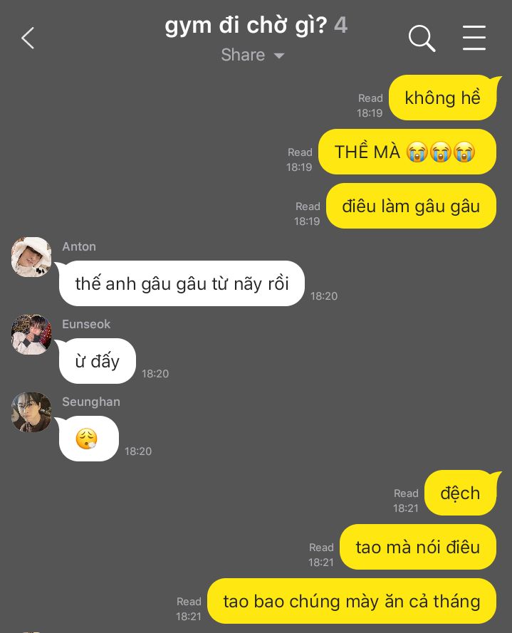The width and height of the screenshot is (512, 633).
Task: Tap the chat title 'gym đi chờ gì?'
Action: click(246, 26)
